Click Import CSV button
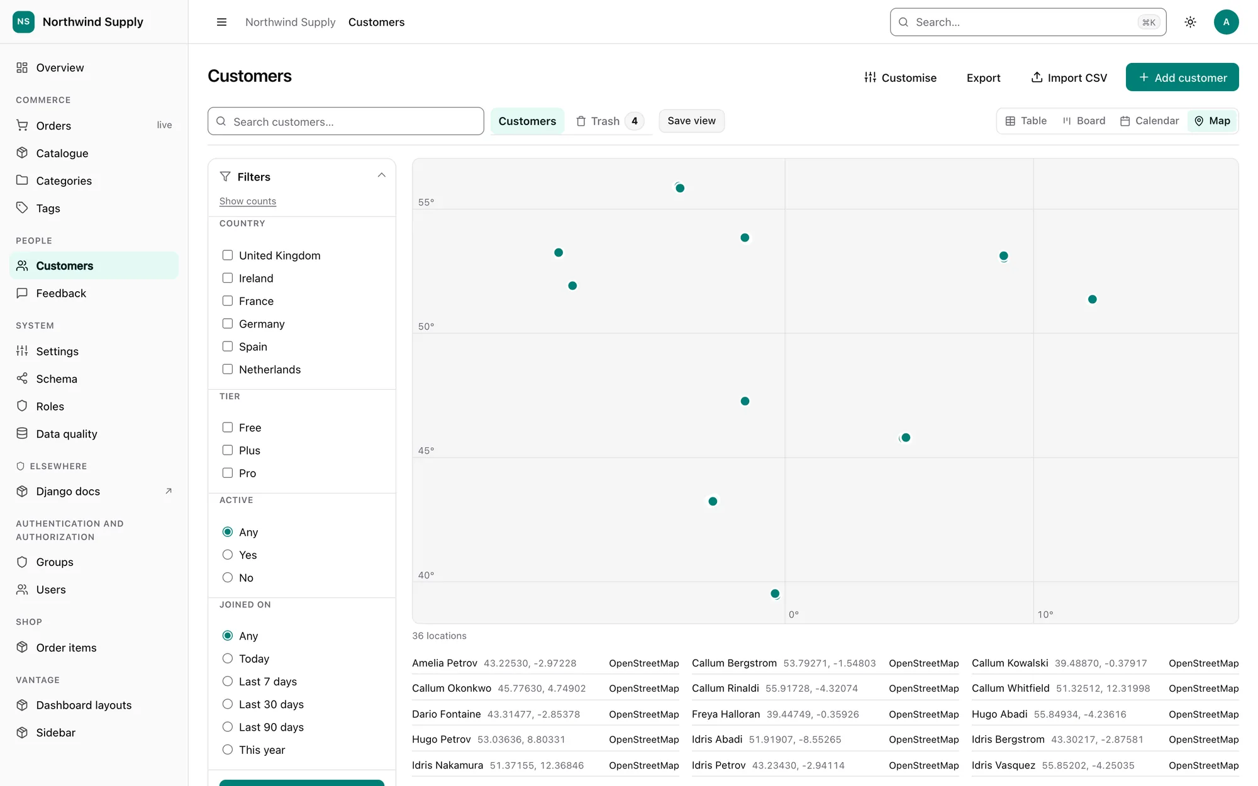Viewport: 1258px width, 786px height. coord(1069,77)
